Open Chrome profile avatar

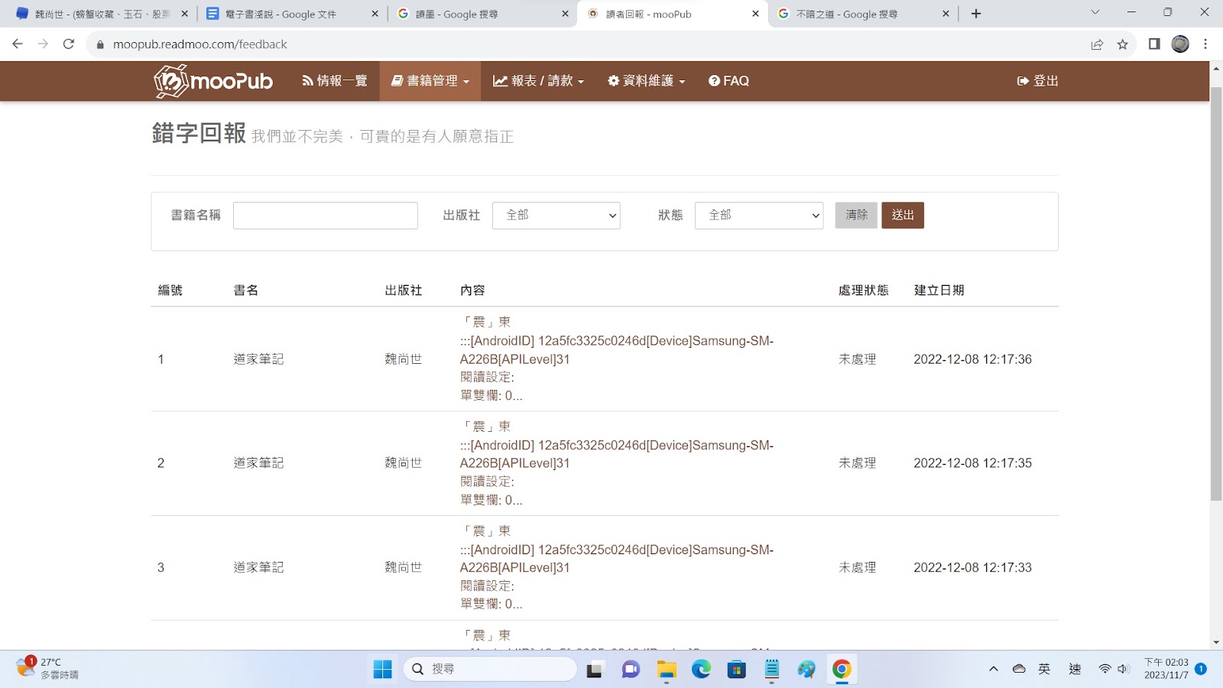(x=1180, y=44)
